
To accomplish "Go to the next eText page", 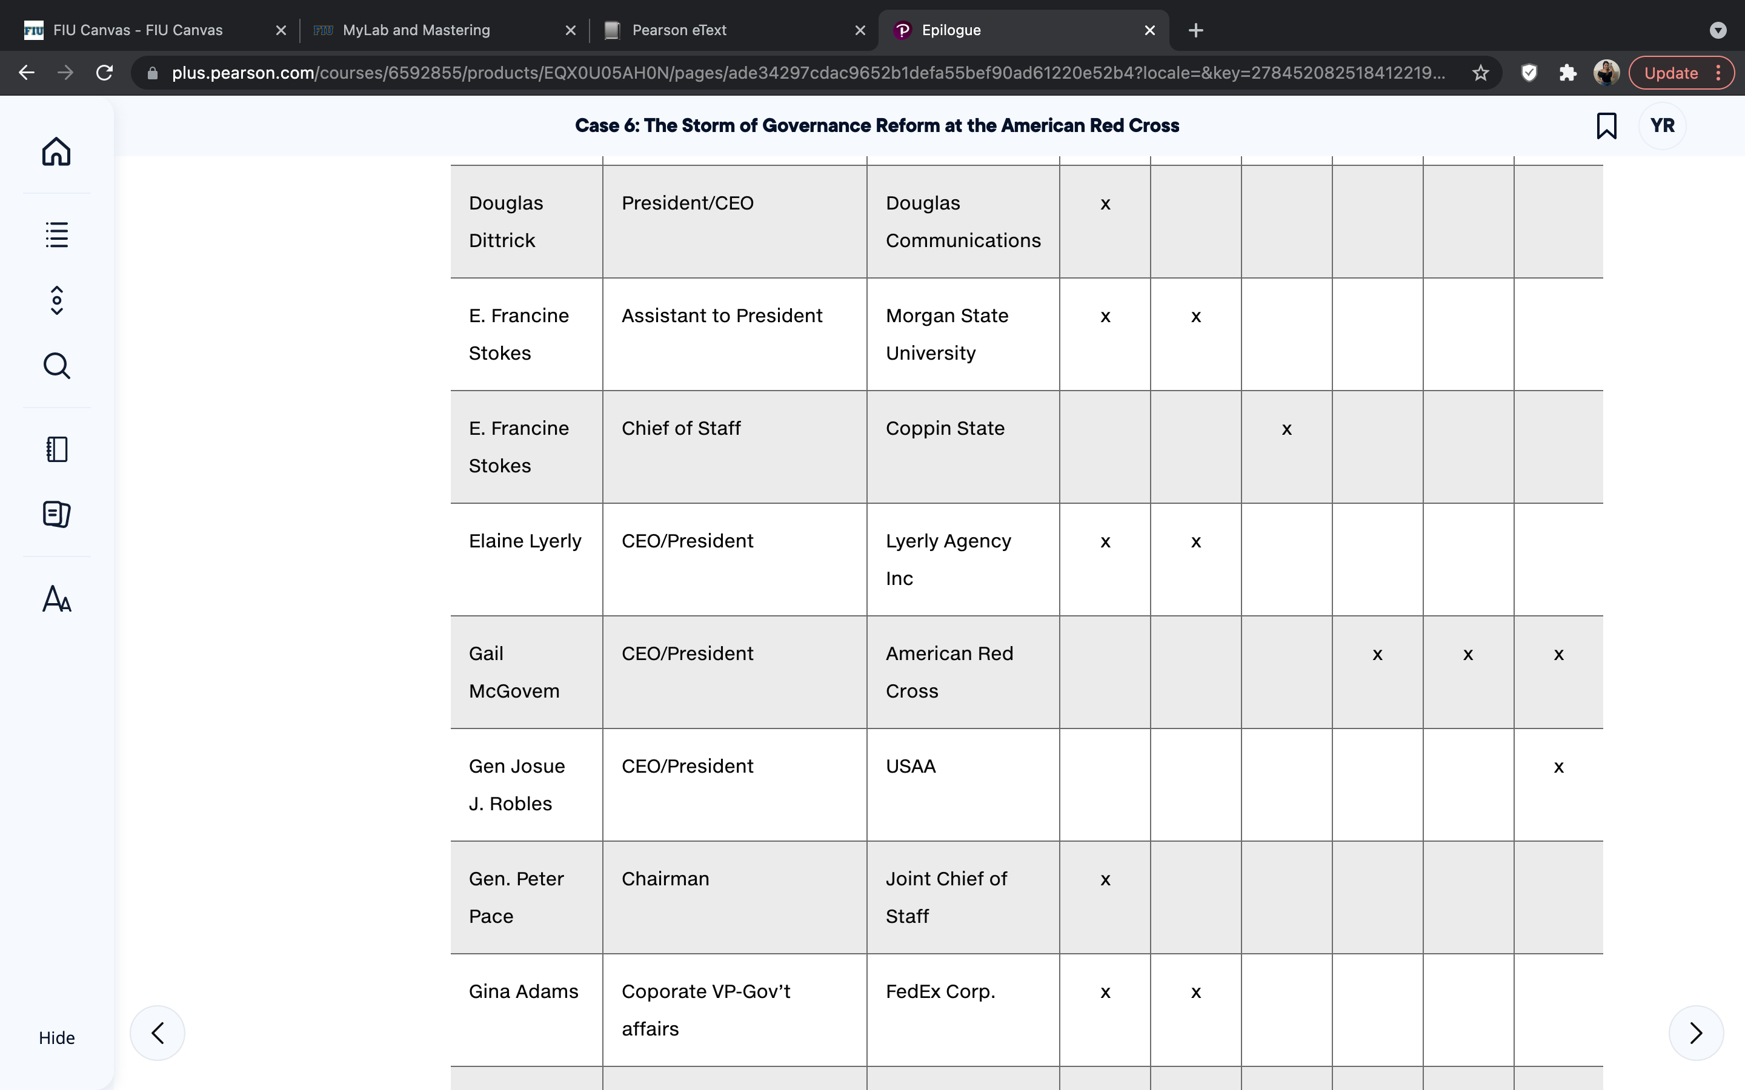I will [x=1696, y=1032].
